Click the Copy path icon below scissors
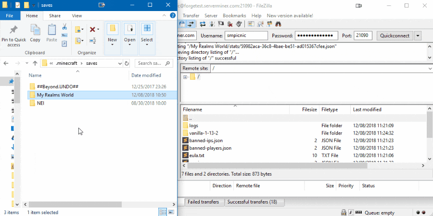This screenshot has width=433, height=216. coord(64,35)
